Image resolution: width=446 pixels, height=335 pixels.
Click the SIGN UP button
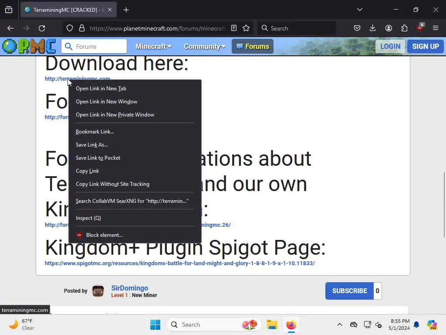click(x=426, y=46)
